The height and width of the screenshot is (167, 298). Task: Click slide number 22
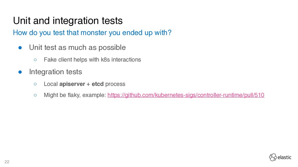tap(7, 162)
